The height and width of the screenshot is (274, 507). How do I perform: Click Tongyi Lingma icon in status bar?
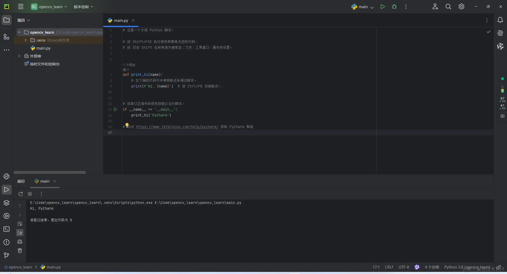click(417, 267)
